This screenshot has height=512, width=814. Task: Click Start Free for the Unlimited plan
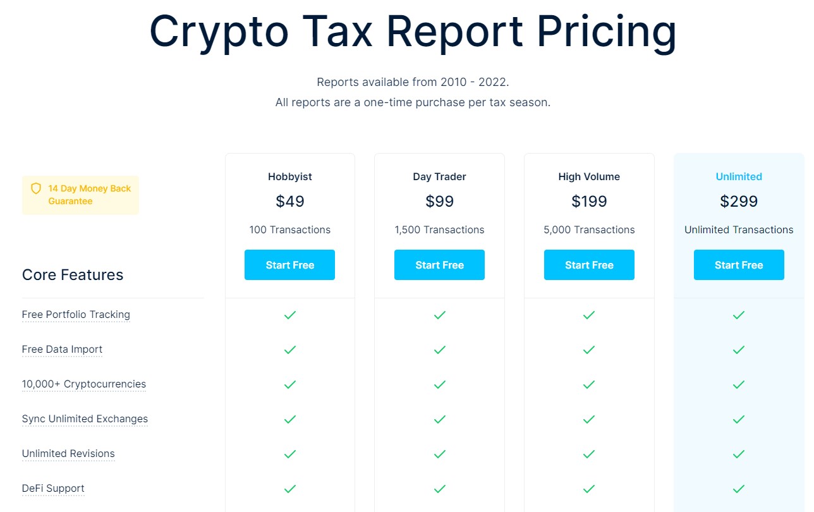[x=738, y=265]
